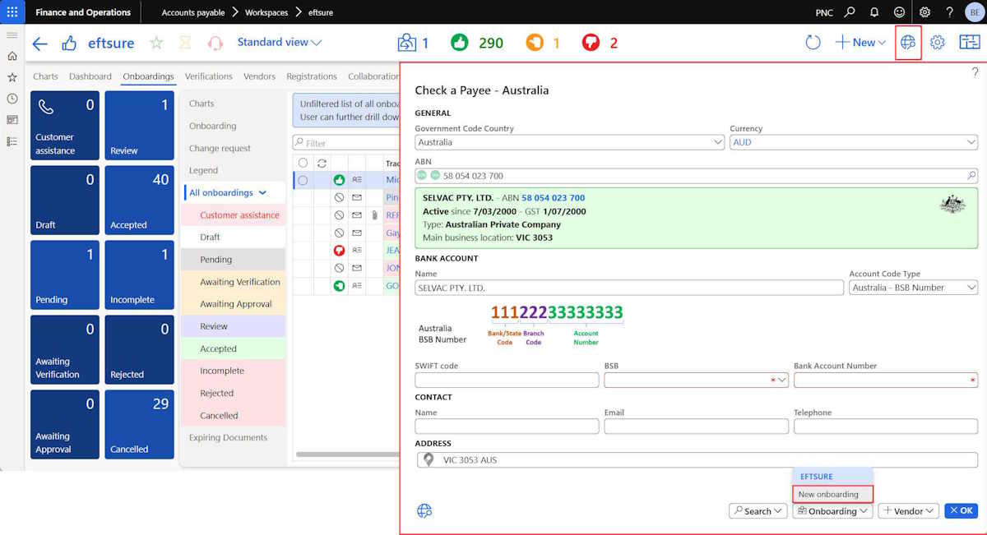Open the Customer assistance tile

65,125
